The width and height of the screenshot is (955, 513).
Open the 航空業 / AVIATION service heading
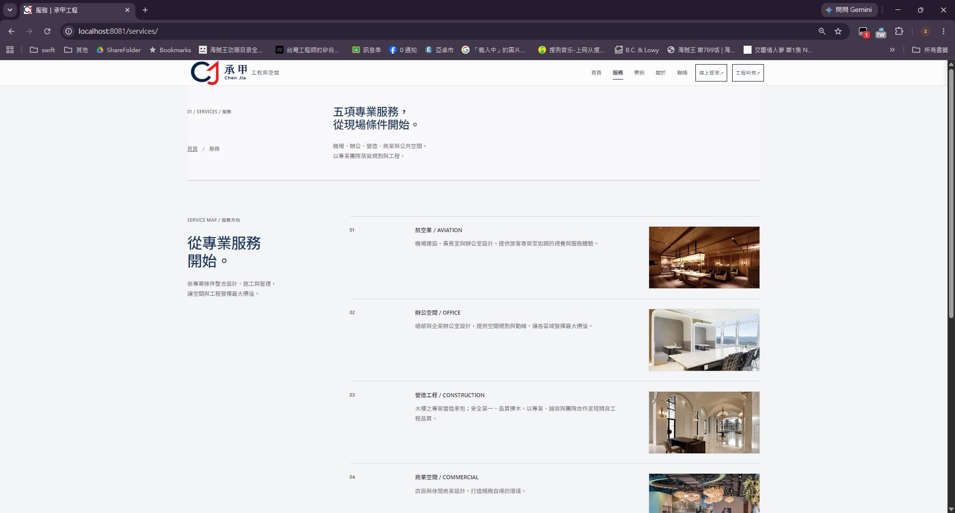point(439,230)
